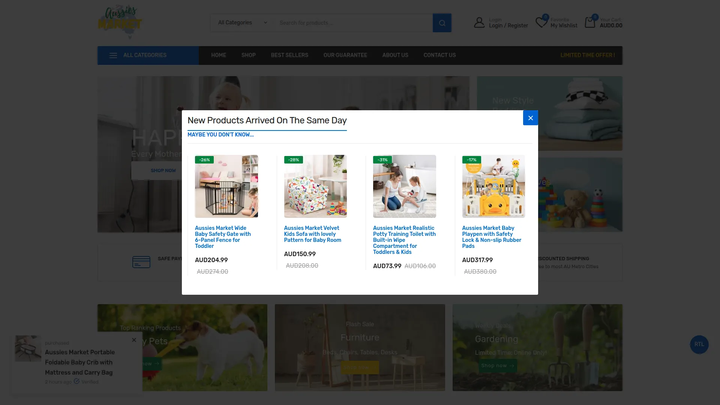
Task: Go to the Home menu item
Action: pyautogui.click(x=219, y=55)
